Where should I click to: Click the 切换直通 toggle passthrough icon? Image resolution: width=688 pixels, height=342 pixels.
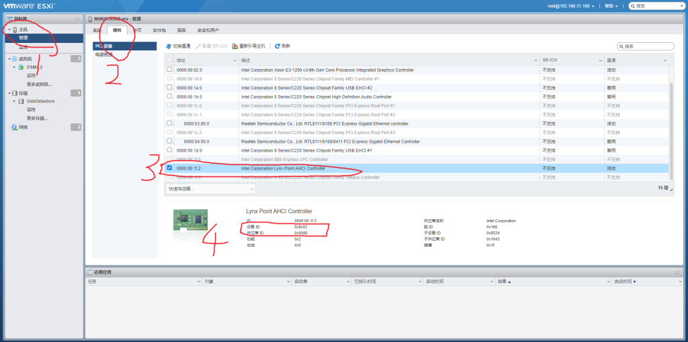pyautogui.click(x=169, y=46)
